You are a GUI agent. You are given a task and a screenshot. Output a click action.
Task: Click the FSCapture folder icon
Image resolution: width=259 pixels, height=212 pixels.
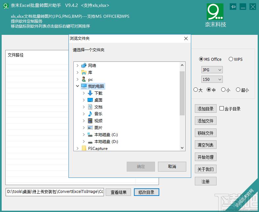[84, 149]
